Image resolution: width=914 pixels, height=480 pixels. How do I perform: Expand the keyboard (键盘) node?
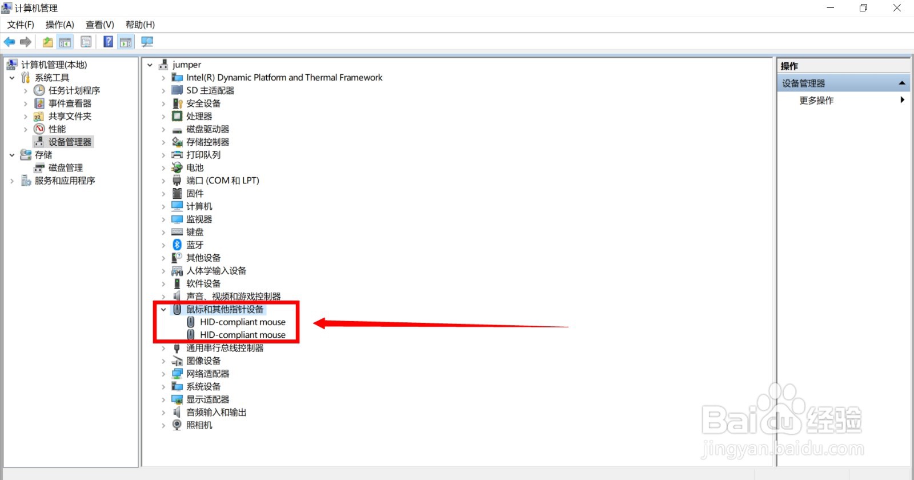pos(163,232)
